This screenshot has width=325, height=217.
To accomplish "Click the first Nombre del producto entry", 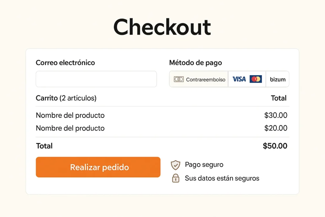I will click(x=70, y=115).
